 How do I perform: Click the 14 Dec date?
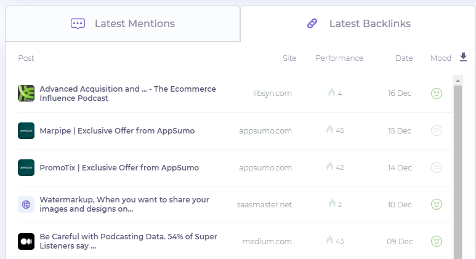pyautogui.click(x=400, y=168)
